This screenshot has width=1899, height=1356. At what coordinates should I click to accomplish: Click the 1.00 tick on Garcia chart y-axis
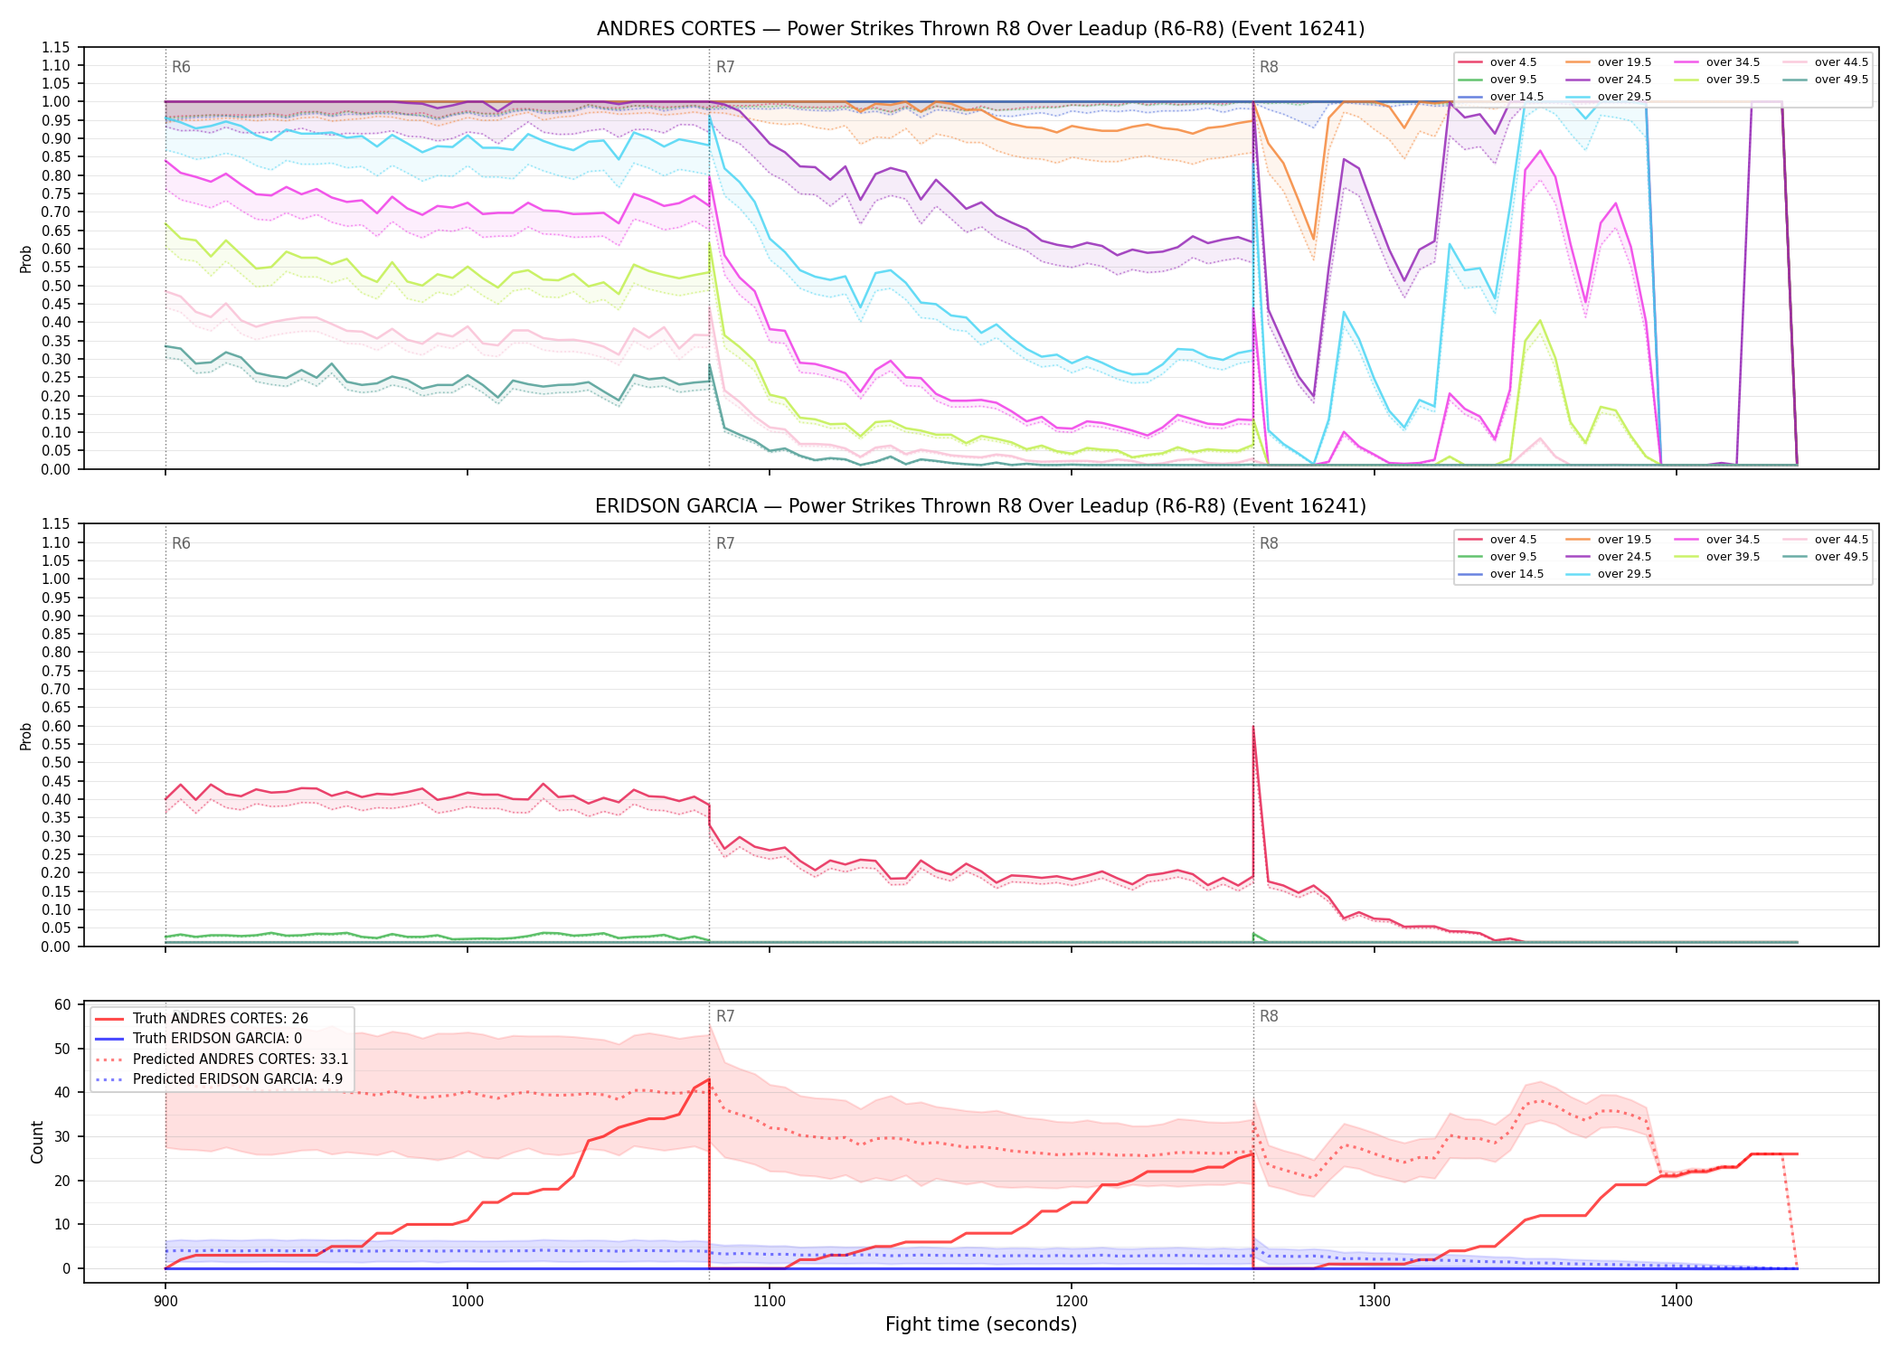(55, 579)
